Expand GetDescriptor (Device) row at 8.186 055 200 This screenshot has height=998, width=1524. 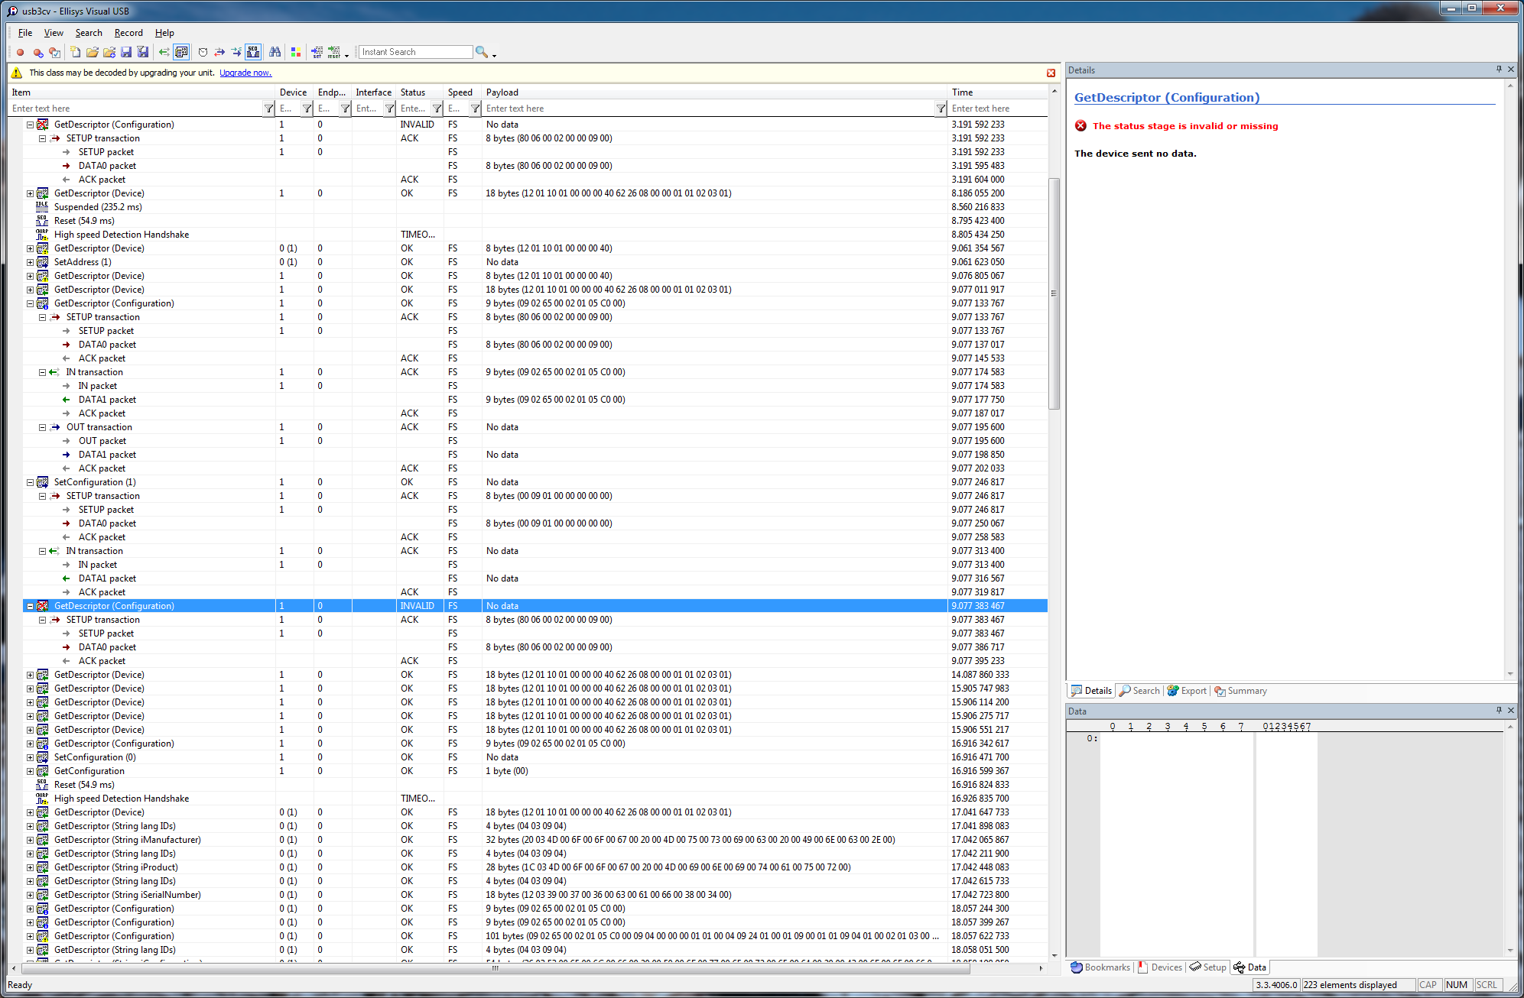tap(31, 193)
